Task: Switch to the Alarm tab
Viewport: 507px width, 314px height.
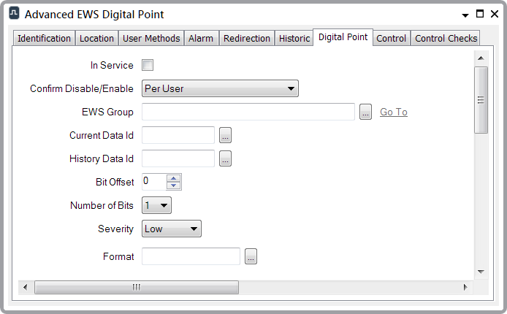Action: tap(201, 39)
